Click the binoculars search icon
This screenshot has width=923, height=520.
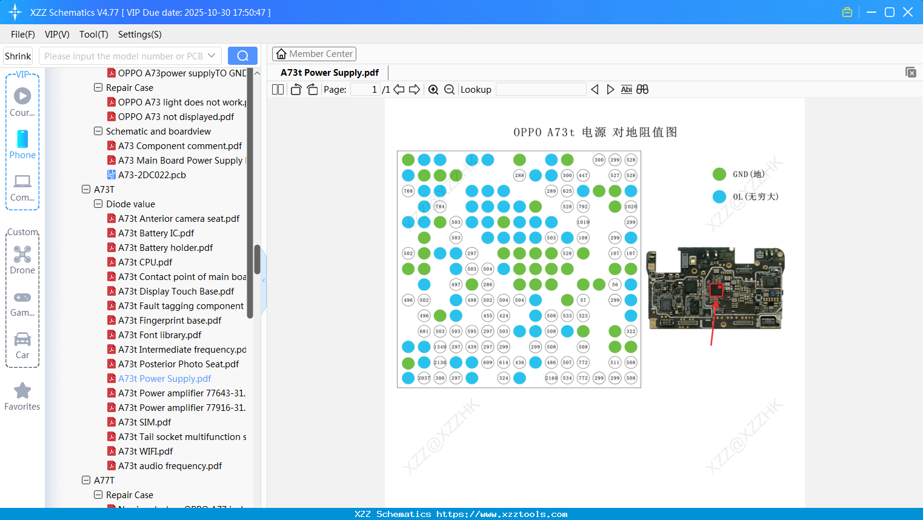642,90
